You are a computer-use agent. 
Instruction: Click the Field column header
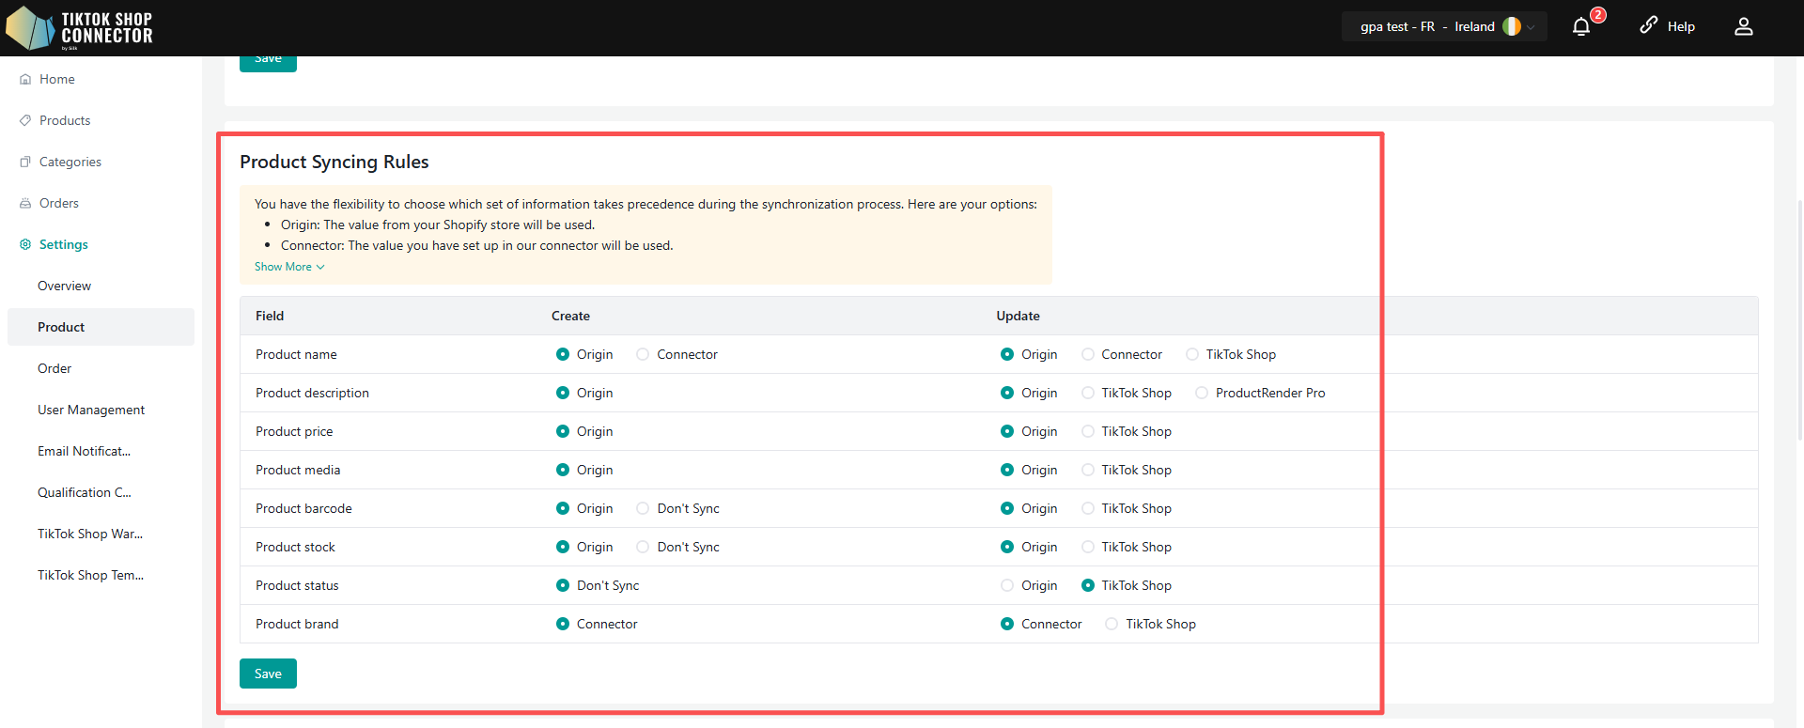pyautogui.click(x=270, y=316)
